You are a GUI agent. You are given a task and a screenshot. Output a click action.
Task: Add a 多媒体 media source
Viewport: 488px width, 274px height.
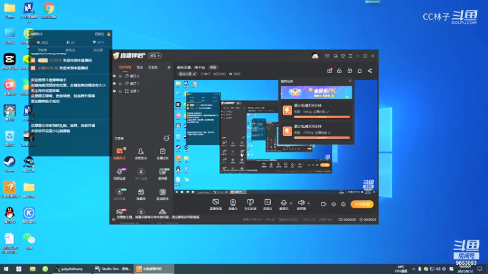[267, 205]
